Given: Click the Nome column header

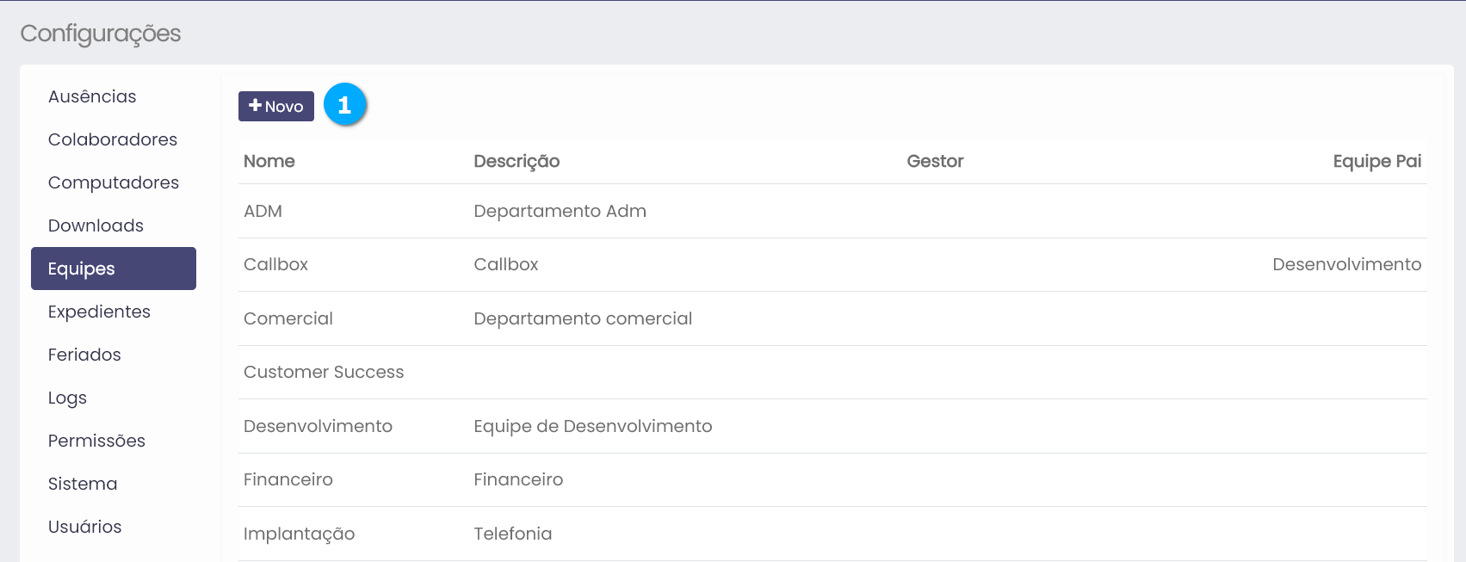Looking at the screenshot, I should coord(269,161).
